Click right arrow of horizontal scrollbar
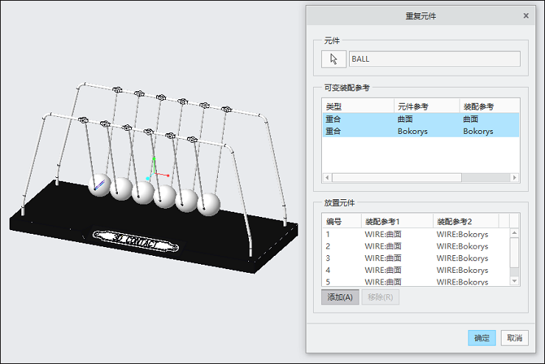 515,178
